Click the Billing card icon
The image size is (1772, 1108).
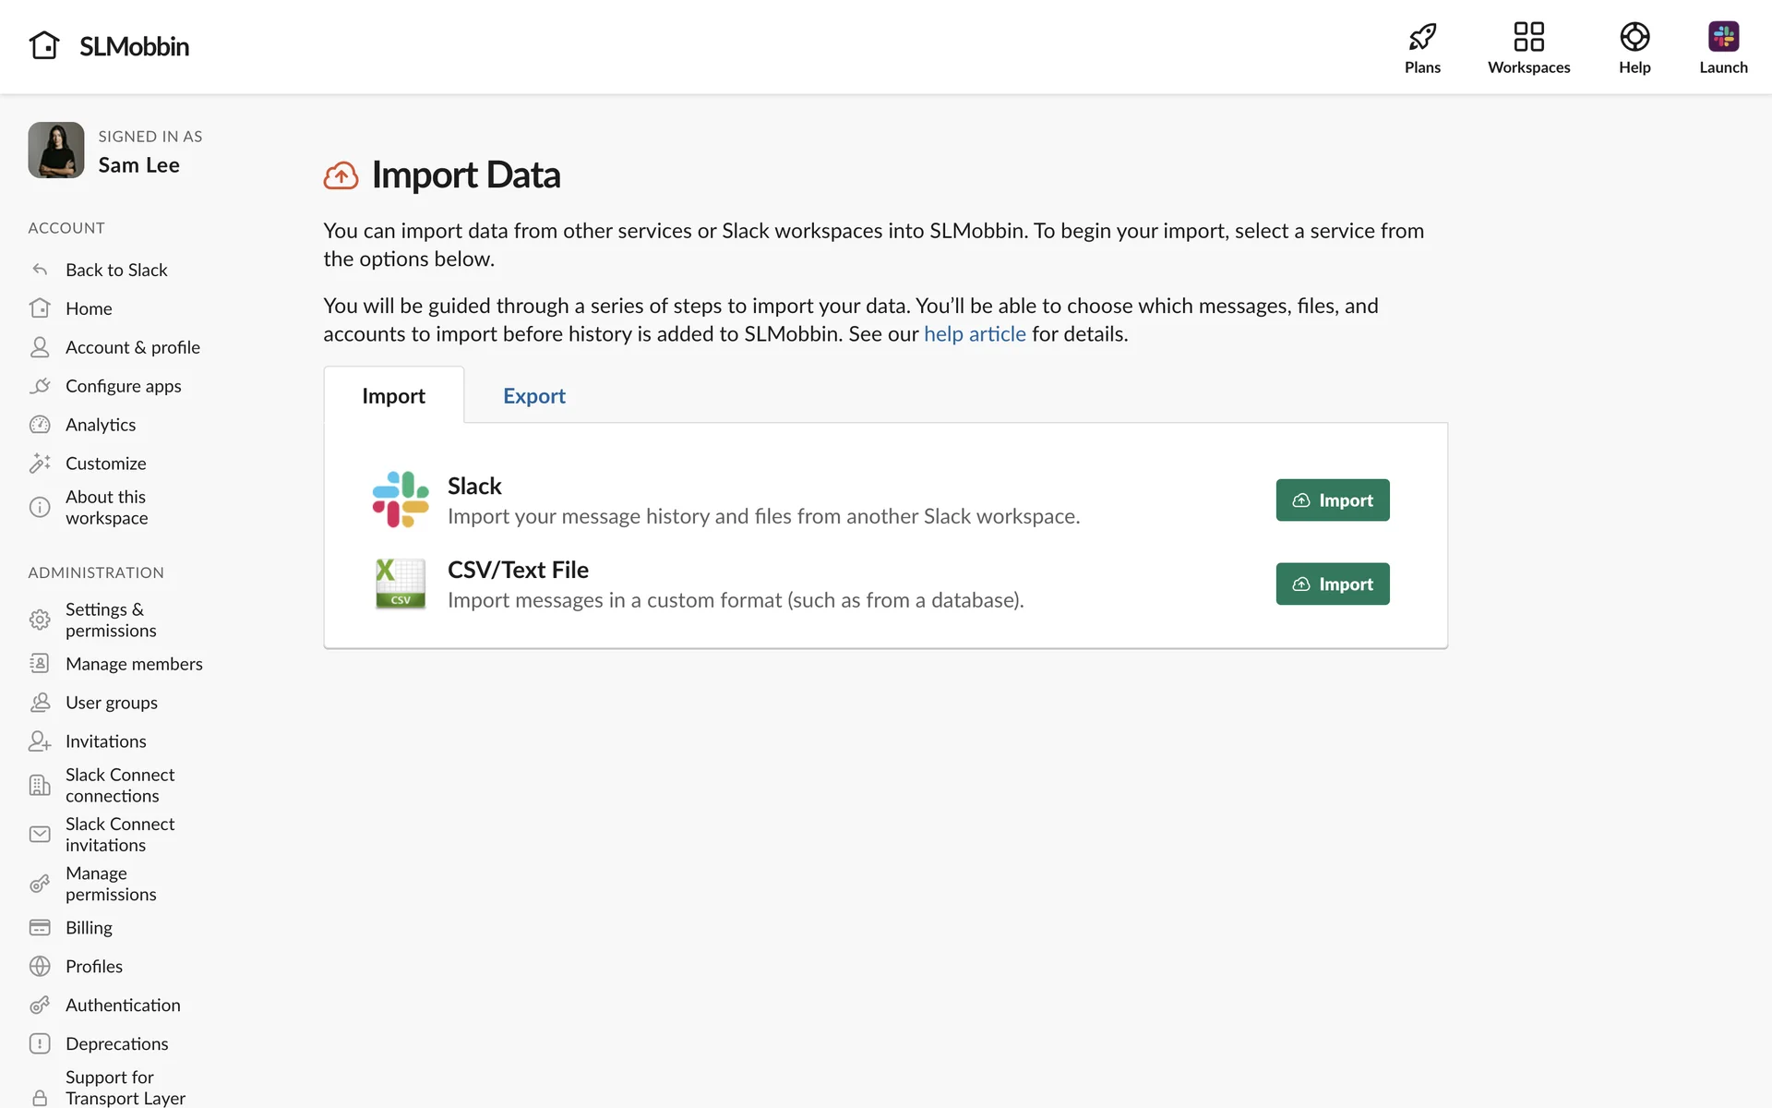point(40,927)
